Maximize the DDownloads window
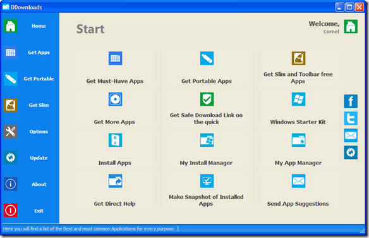 [x=349, y=7]
